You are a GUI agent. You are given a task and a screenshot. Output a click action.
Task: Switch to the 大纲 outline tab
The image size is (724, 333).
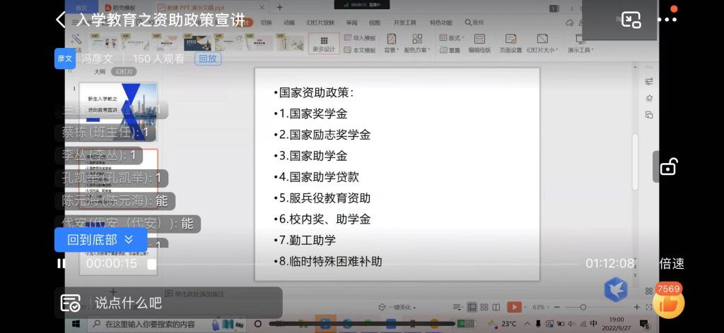[x=100, y=72]
